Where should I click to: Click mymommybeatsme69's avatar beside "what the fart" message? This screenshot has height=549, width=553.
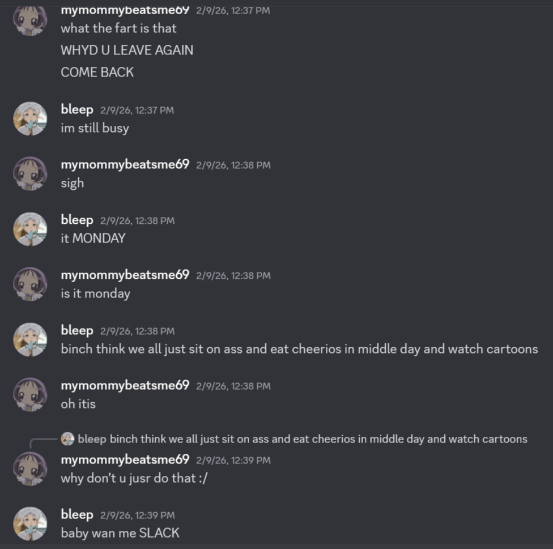30,20
